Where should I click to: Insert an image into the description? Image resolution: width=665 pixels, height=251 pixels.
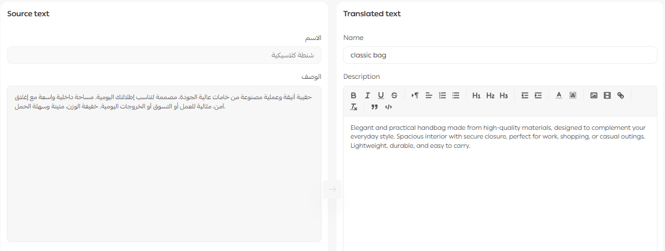(594, 96)
